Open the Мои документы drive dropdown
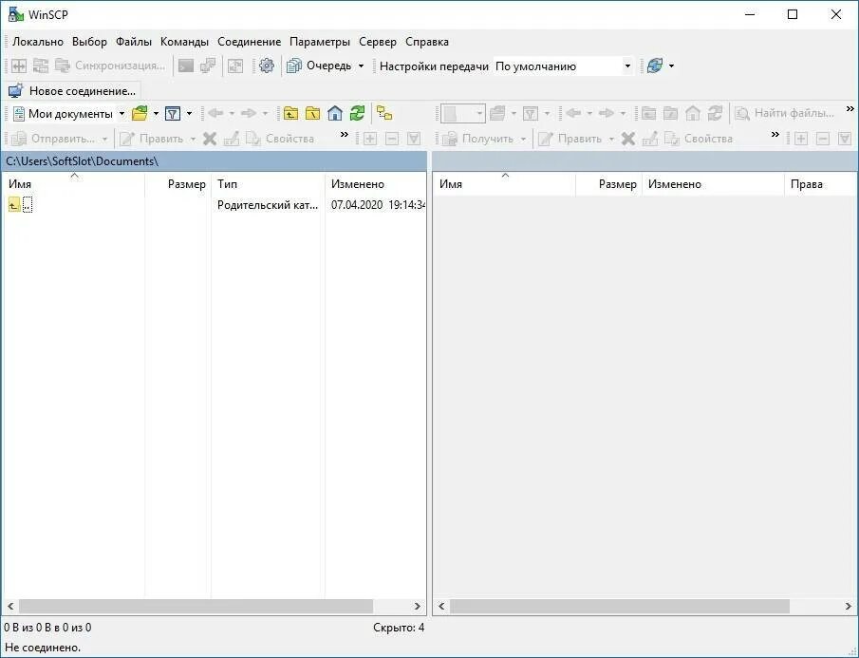 pos(69,113)
